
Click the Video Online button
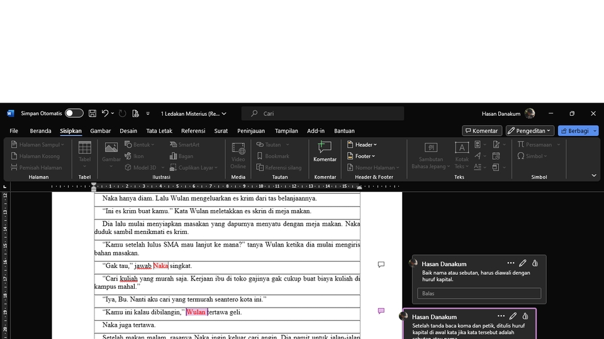(238, 155)
